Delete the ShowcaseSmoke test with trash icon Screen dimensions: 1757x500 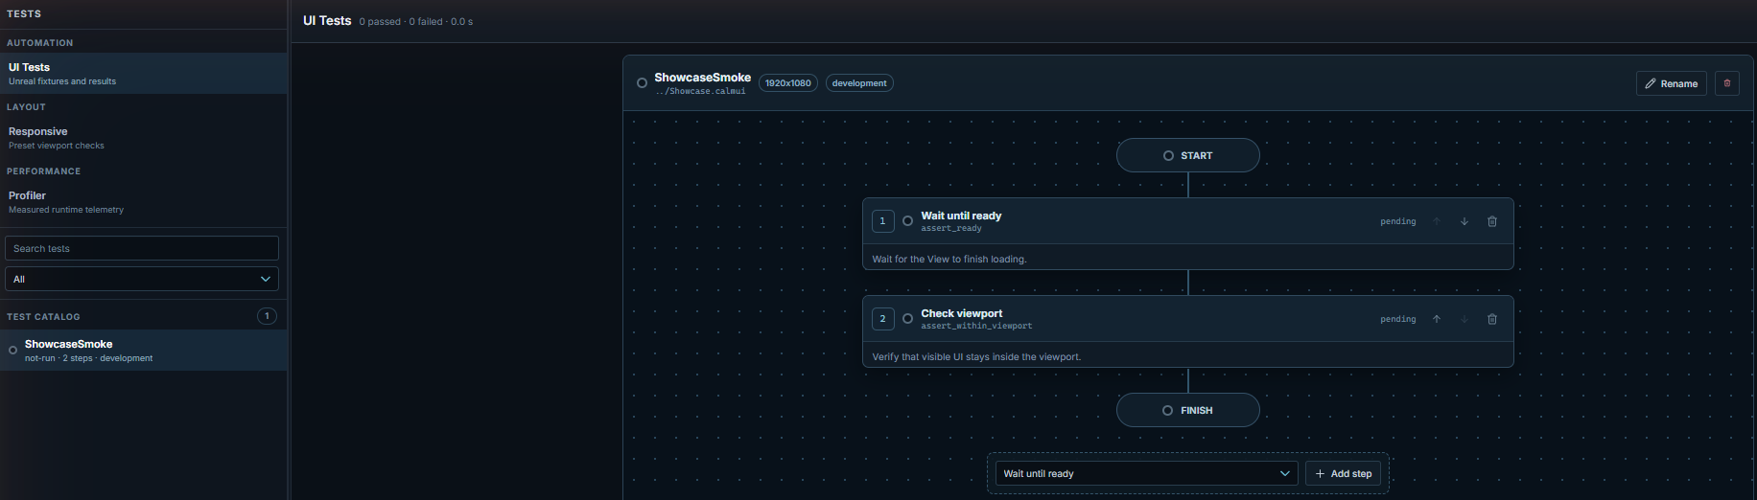click(x=1726, y=83)
